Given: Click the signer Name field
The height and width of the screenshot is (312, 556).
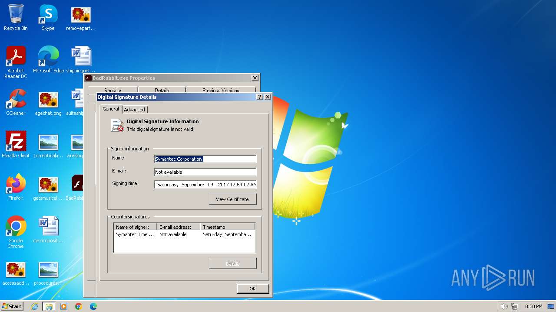Looking at the screenshot, I should tap(205, 159).
